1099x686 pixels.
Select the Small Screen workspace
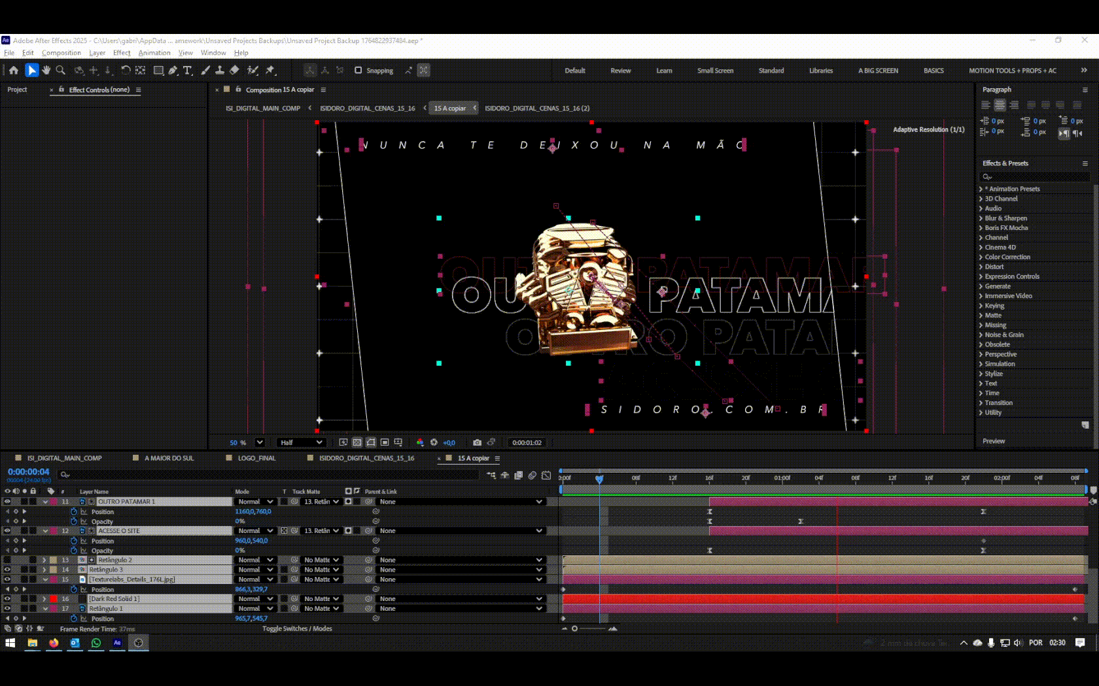(x=715, y=71)
